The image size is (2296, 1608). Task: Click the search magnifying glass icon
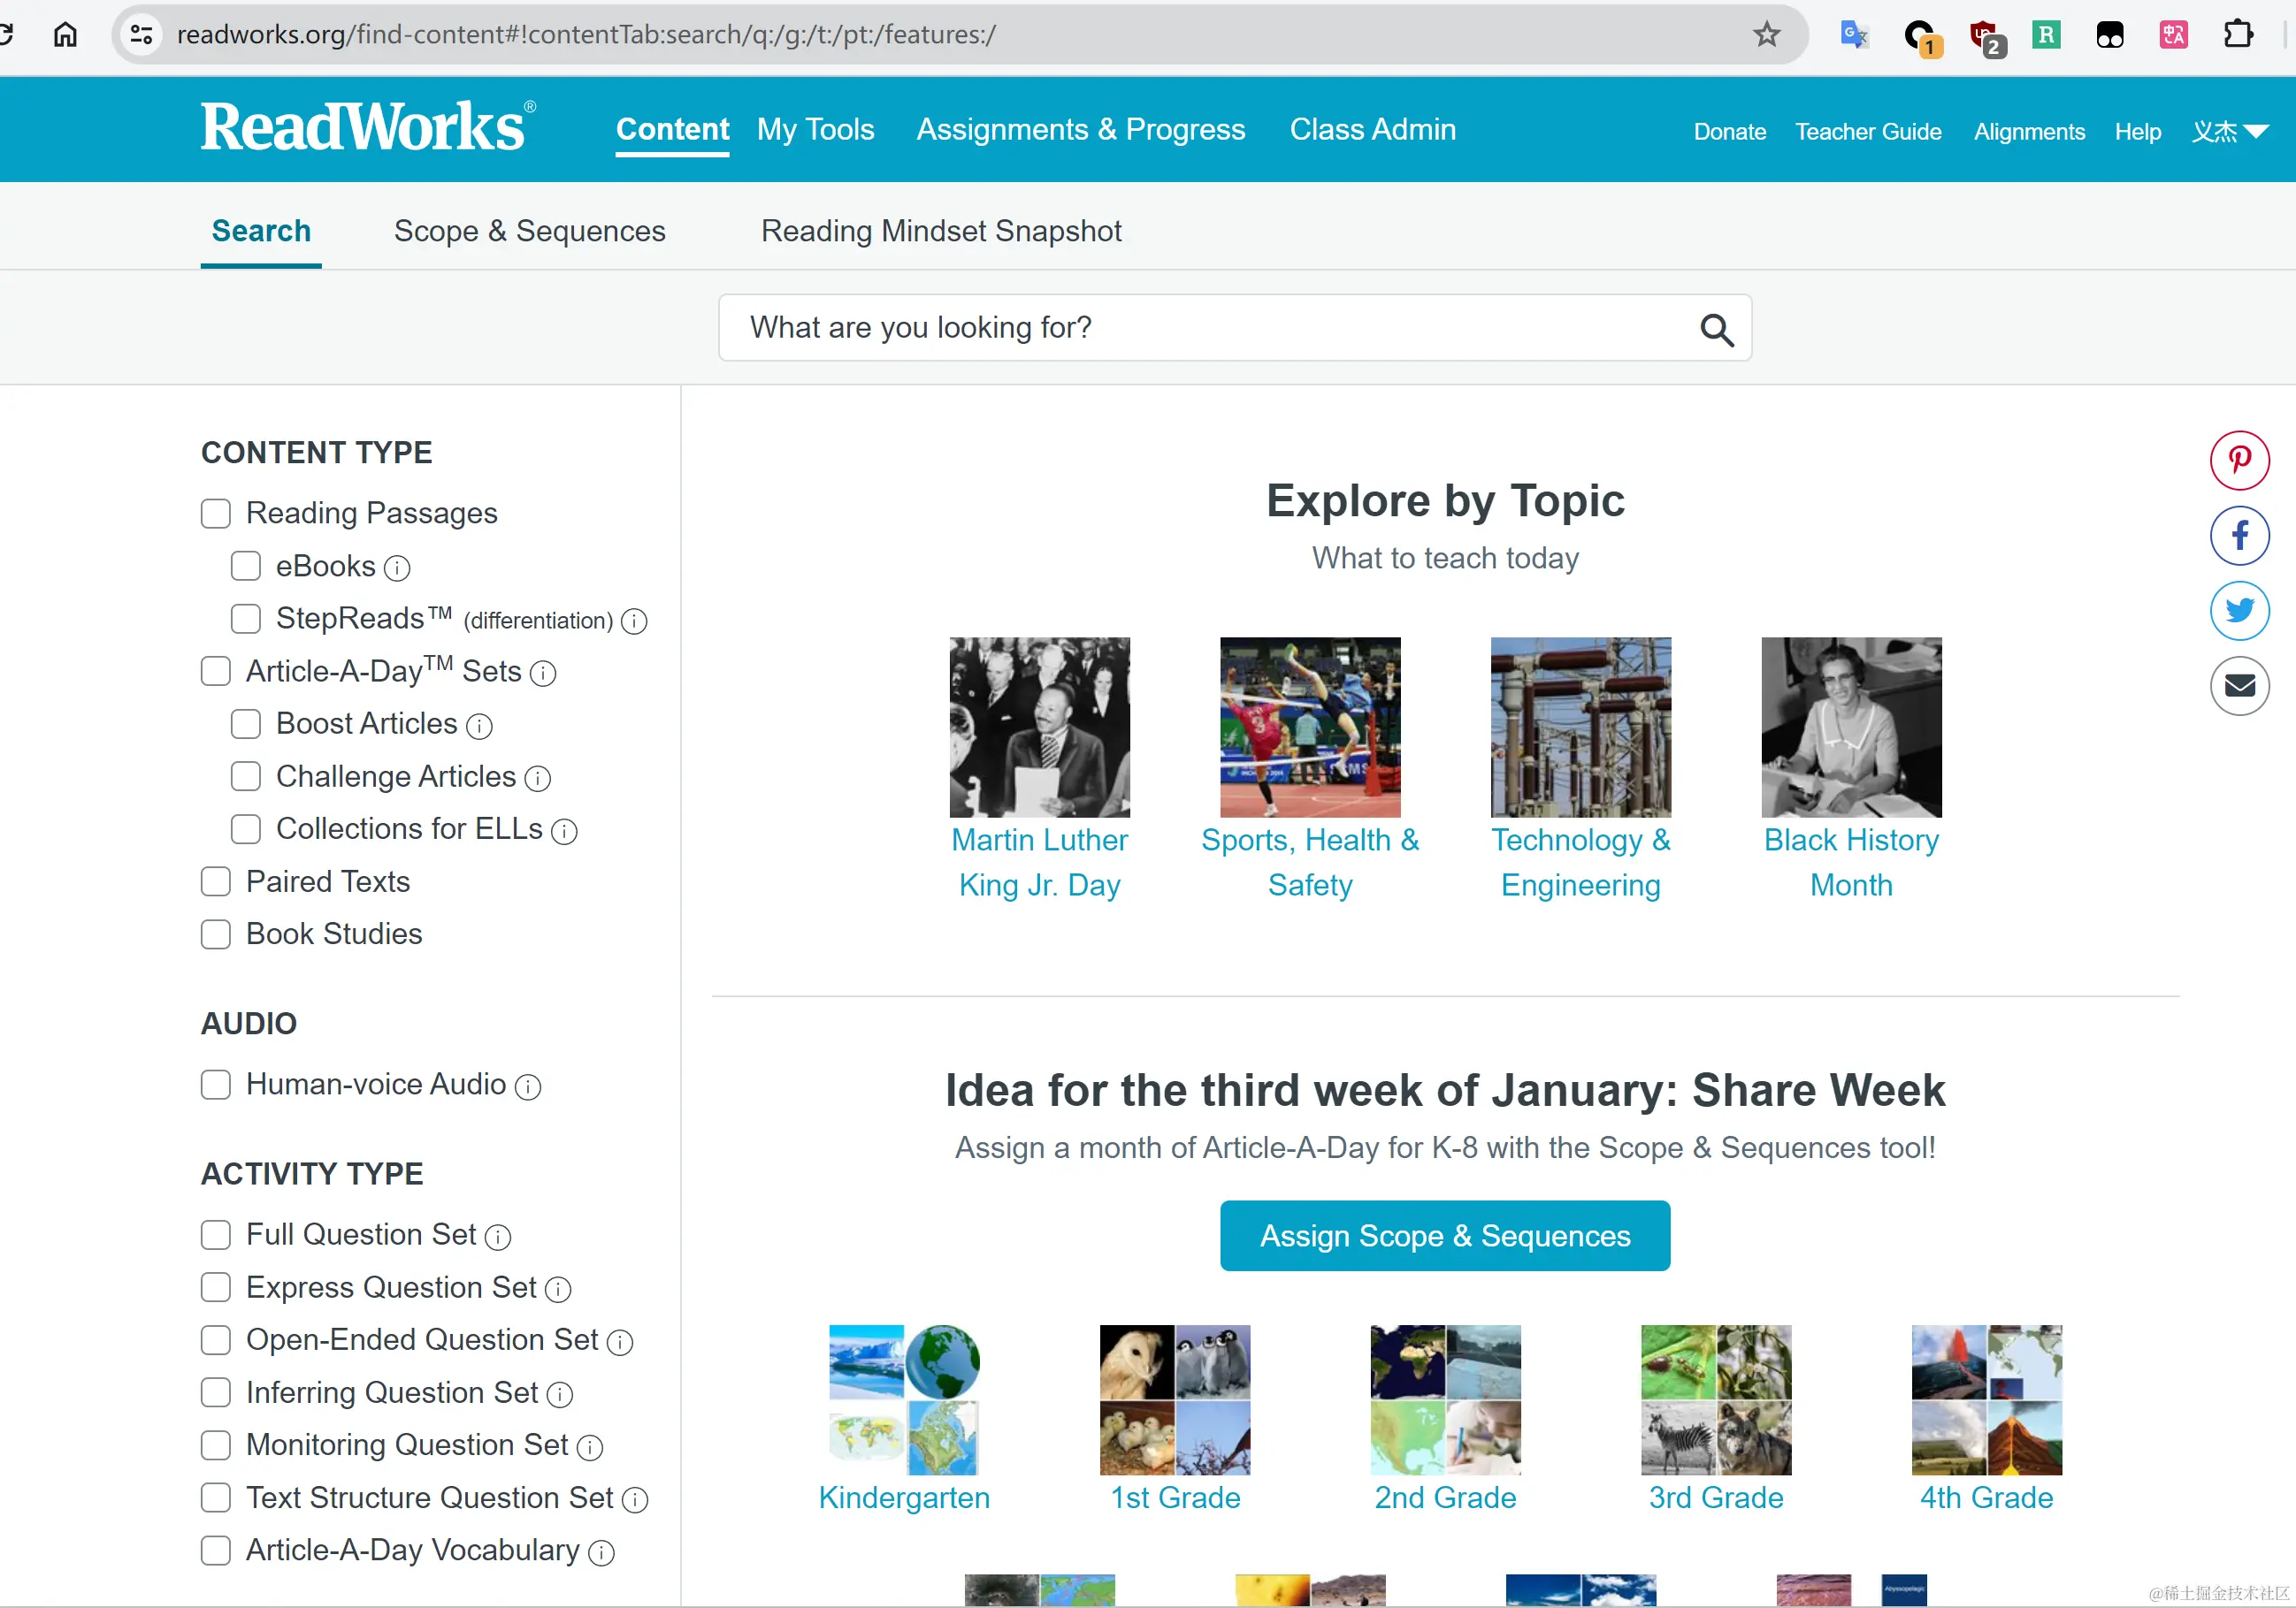(1716, 329)
